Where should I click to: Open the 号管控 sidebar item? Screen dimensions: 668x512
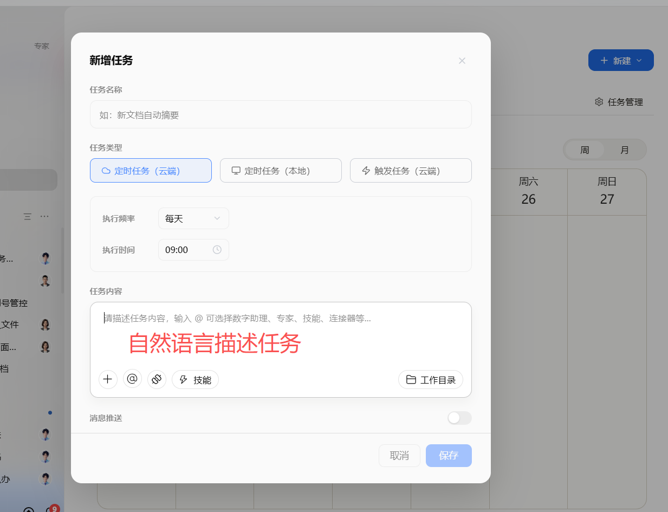click(x=14, y=302)
